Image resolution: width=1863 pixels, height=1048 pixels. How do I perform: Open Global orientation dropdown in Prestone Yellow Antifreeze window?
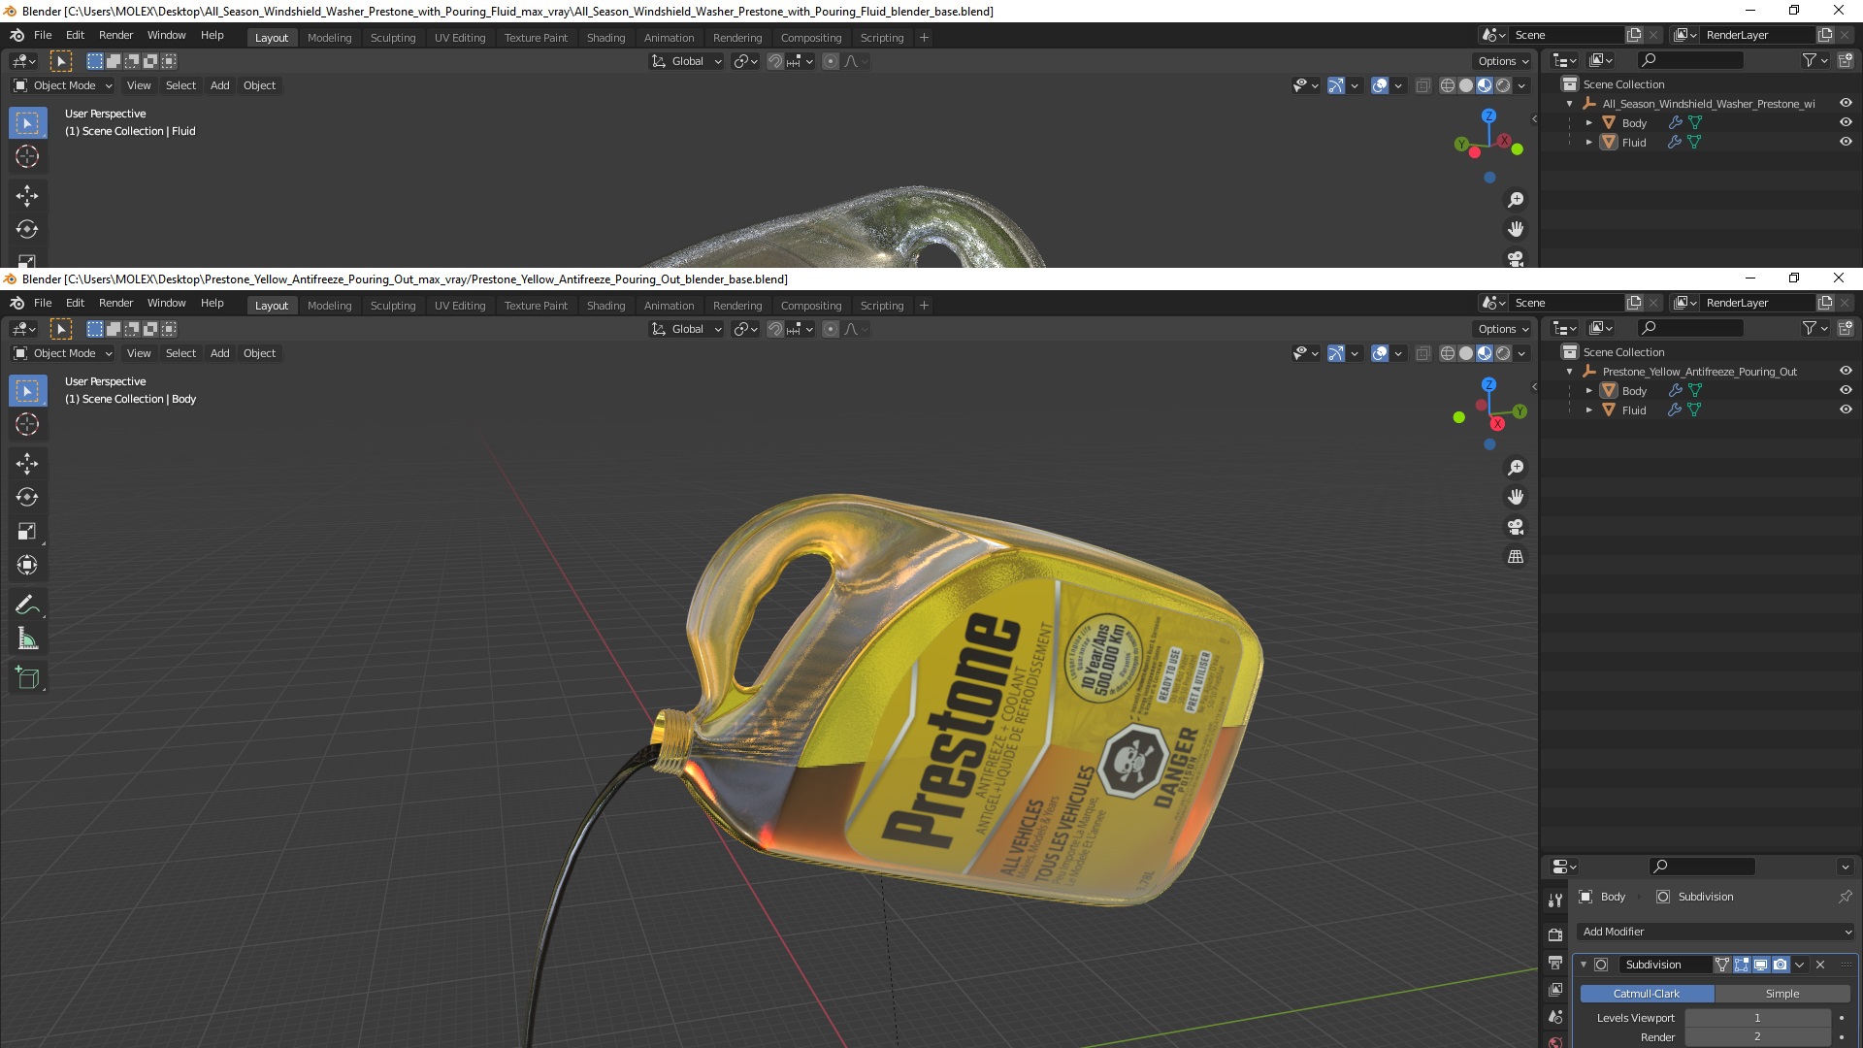coord(686,329)
